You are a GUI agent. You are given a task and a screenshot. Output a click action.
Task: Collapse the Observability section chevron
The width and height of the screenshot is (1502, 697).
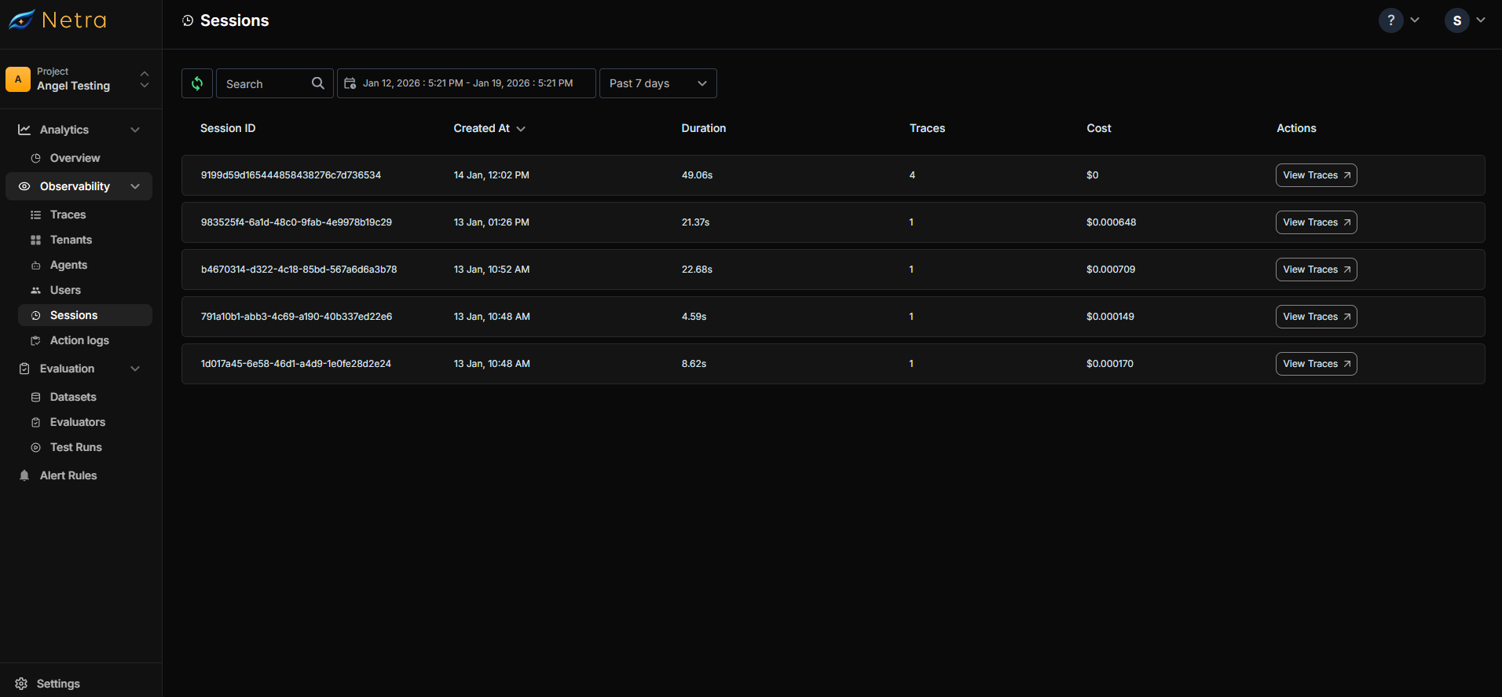coord(135,186)
